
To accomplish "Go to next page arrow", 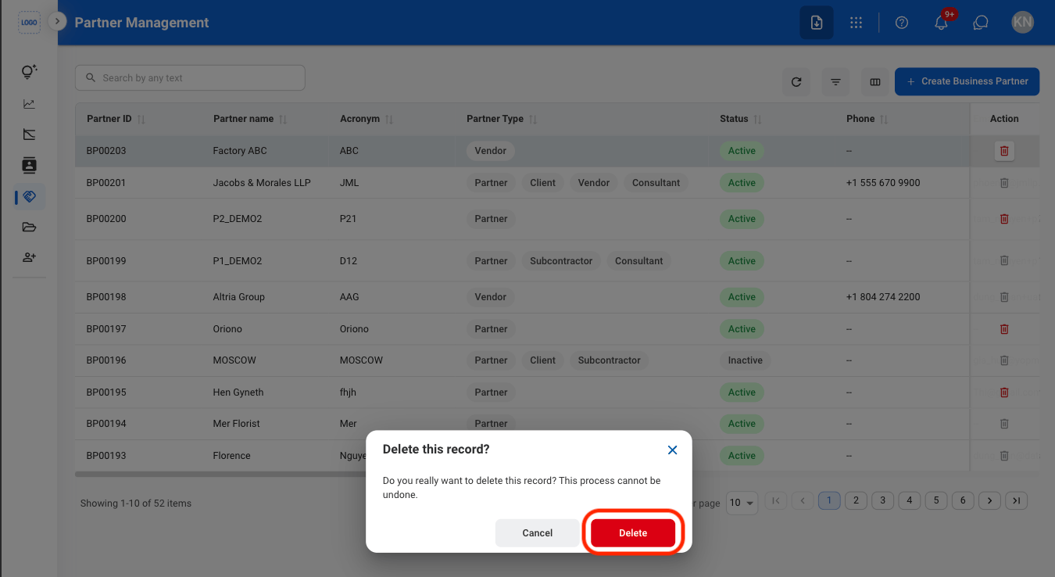I will point(989,500).
